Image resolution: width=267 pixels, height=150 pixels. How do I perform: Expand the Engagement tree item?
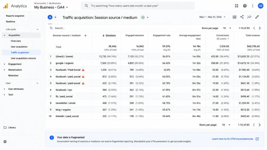pyautogui.click(x=4, y=64)
